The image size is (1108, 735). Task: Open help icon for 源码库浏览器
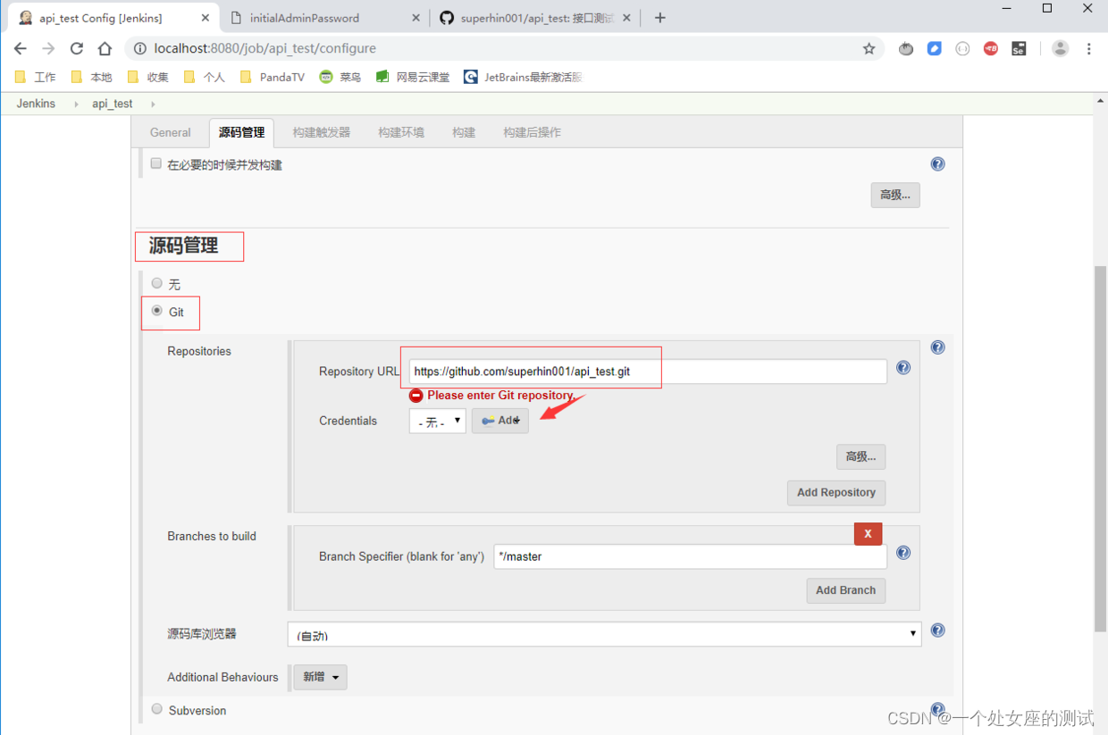point(937,631)
